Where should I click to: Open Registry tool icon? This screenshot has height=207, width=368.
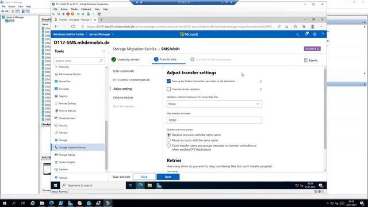tap(56, 96)
